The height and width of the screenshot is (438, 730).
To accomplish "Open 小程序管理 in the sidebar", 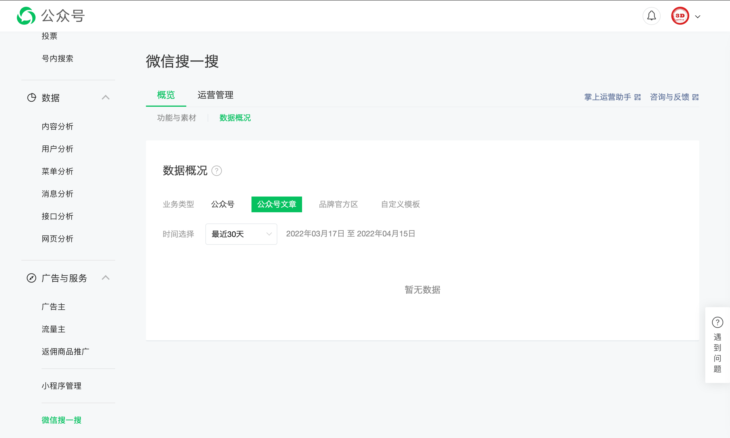I will (62, 386).
